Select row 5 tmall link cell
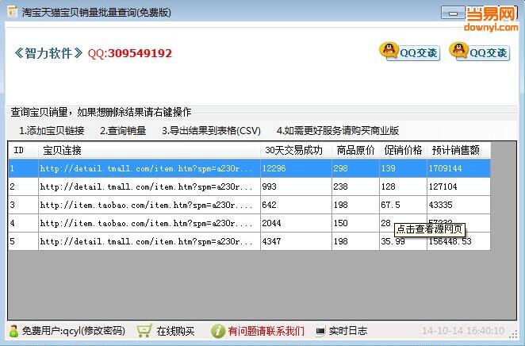Viewport: 525px width, 346px height. coord(149,241)
